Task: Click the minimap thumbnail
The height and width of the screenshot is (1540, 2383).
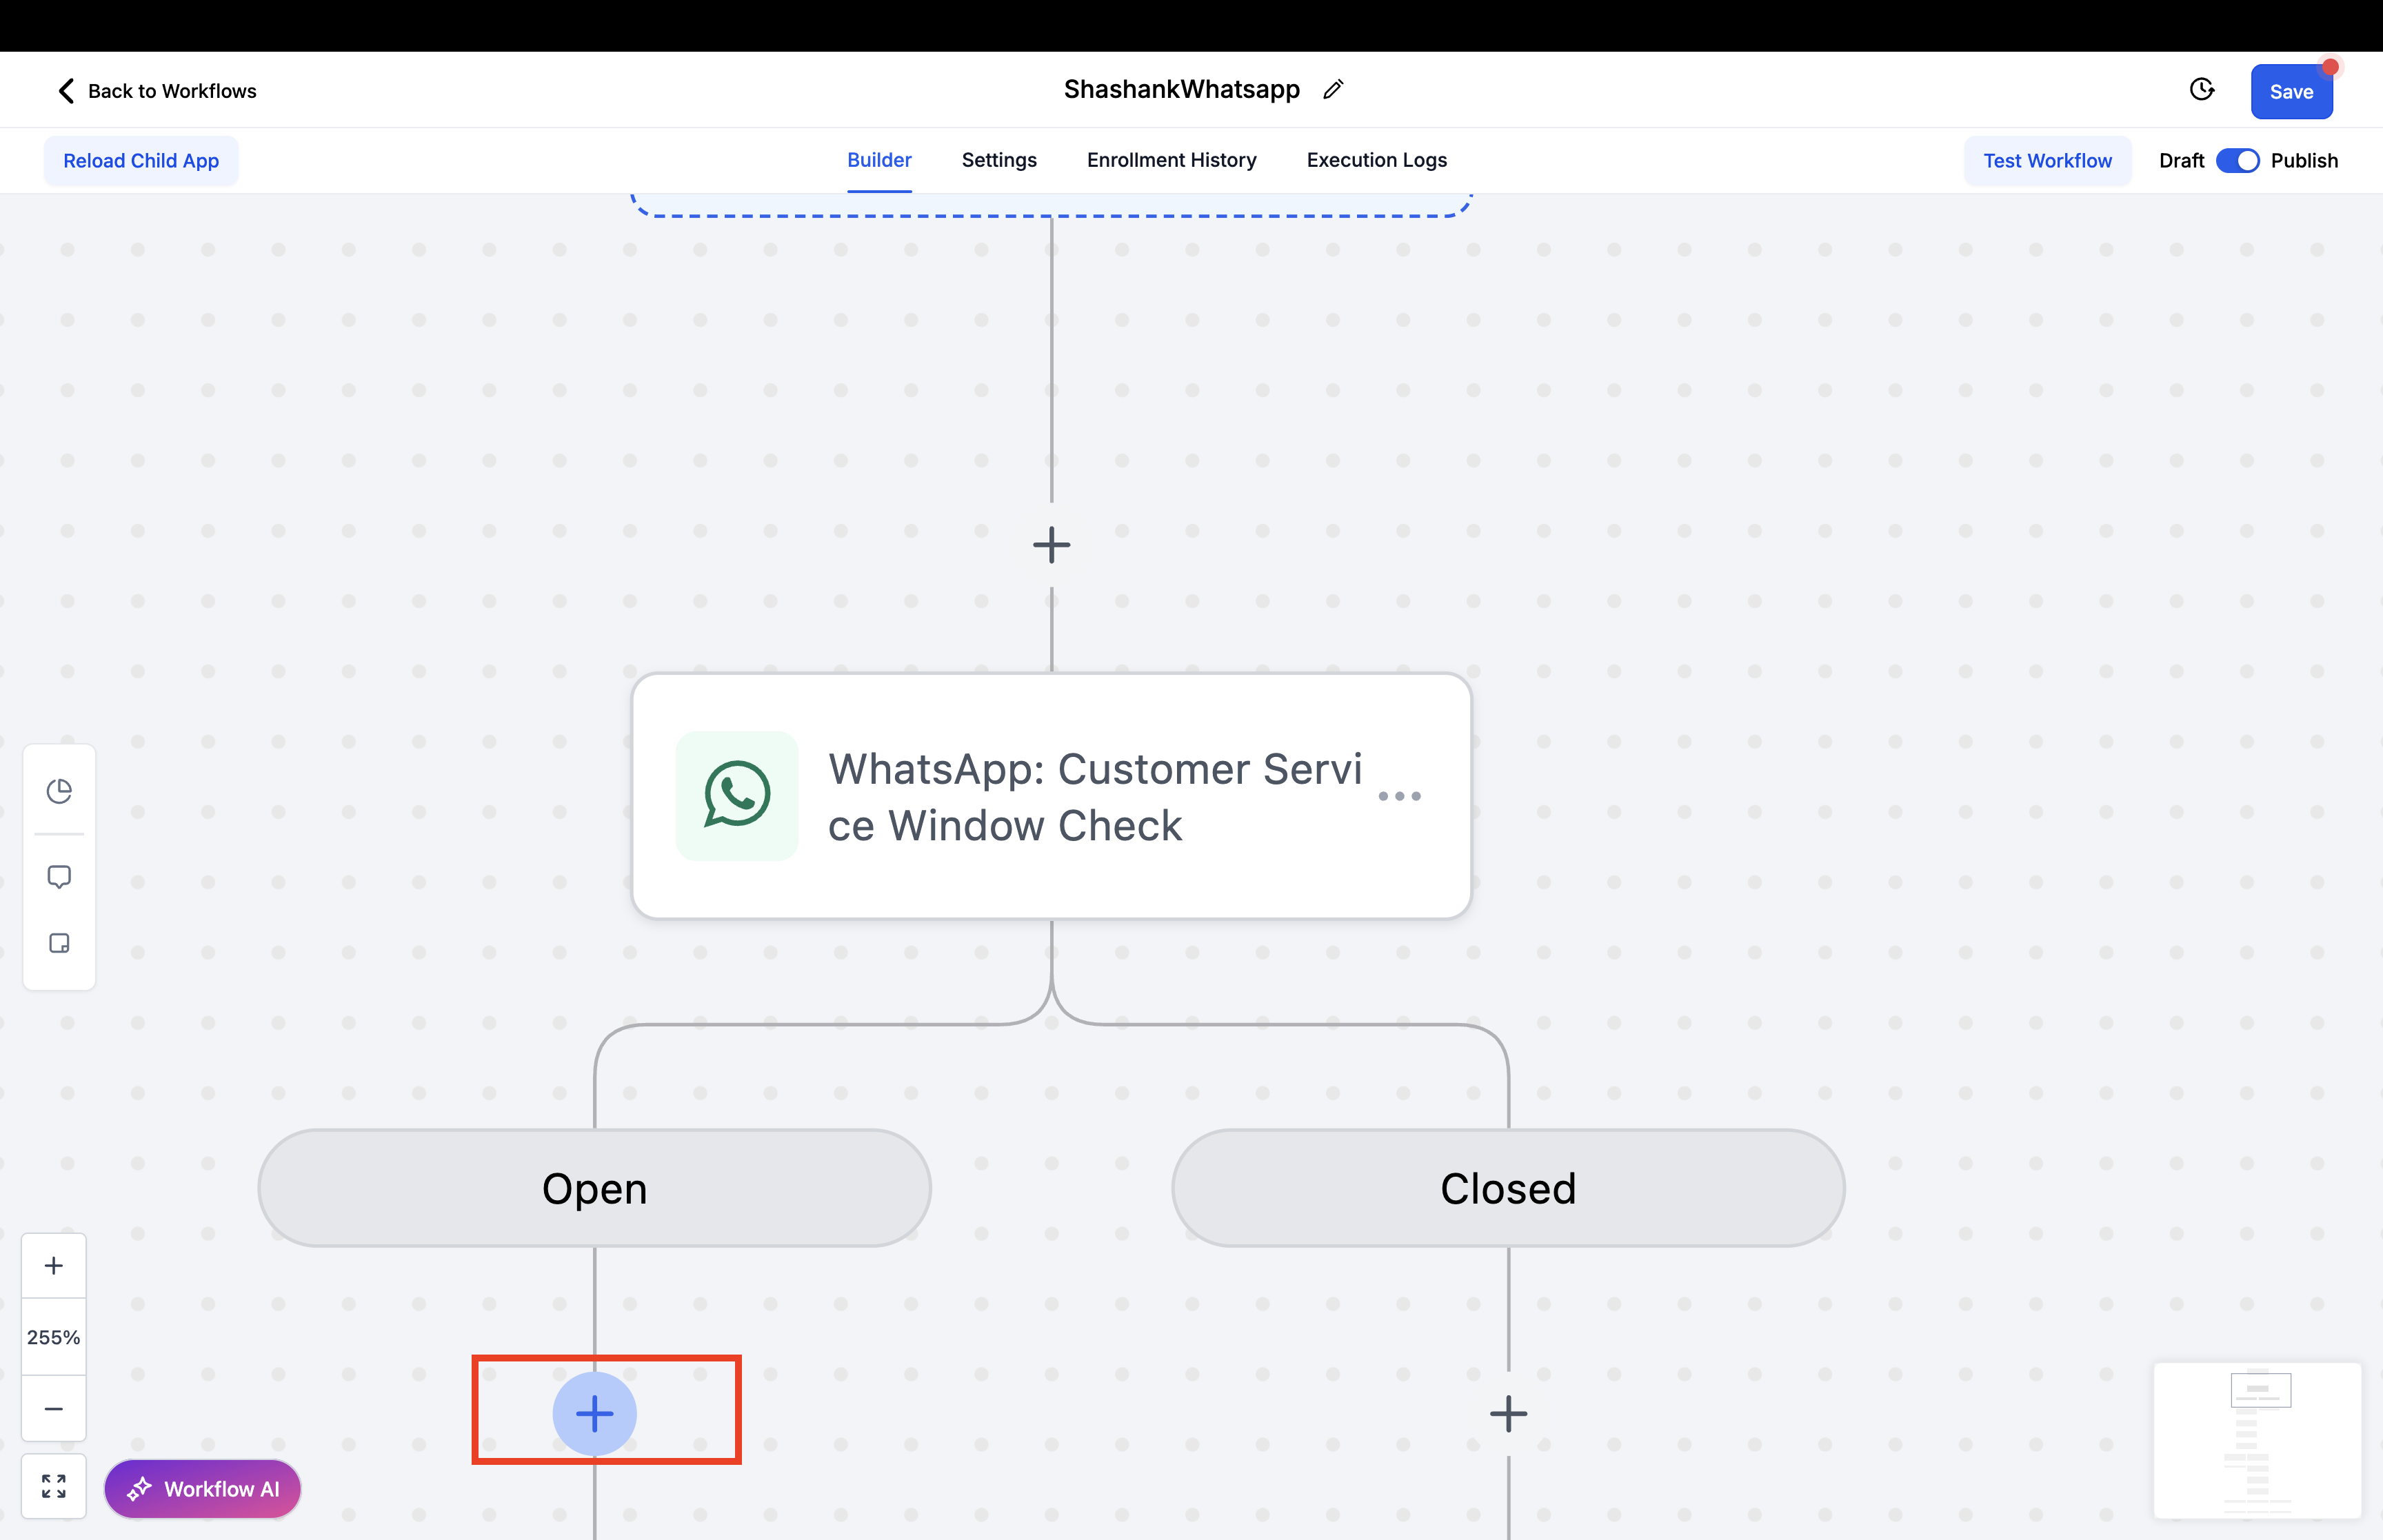Action: click(x=2257, y=1439)
